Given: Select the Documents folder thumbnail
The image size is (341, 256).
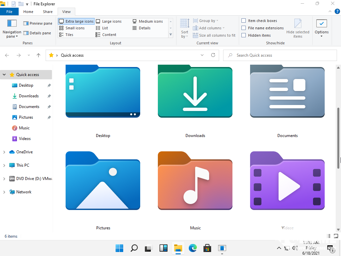Looking at the screenshot, I should [x=287, y=91].
